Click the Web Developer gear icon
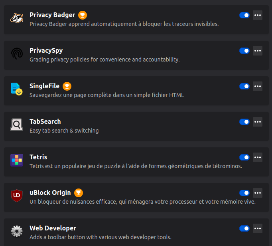This screenshot has height=246, width=272. click(16, 231)
